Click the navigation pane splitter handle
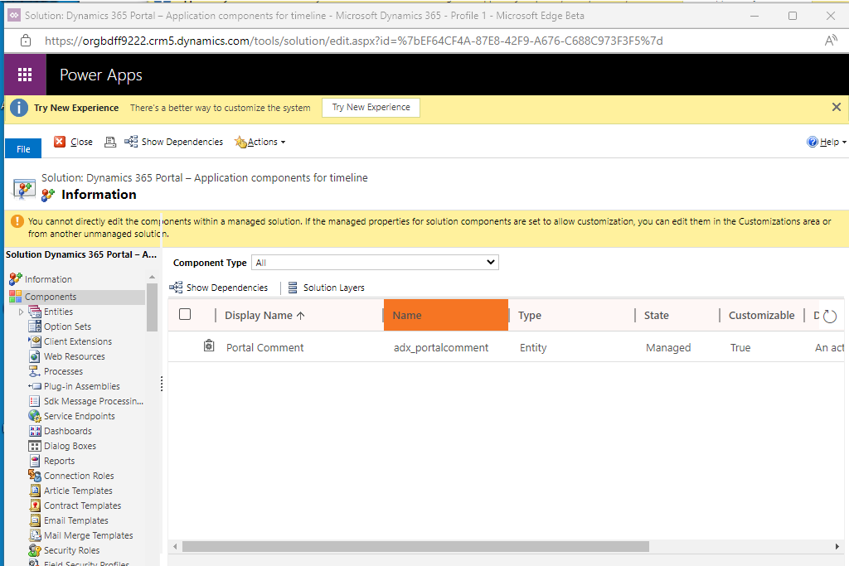Screen dimensions: 849x566 (x=162, y=384)
